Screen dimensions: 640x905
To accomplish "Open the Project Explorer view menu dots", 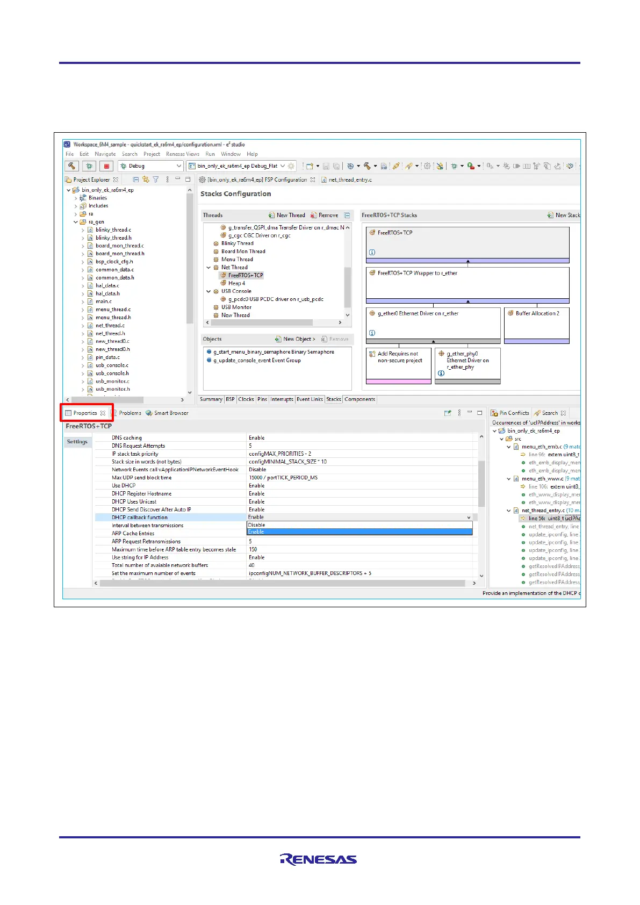I will coord(168,179).
